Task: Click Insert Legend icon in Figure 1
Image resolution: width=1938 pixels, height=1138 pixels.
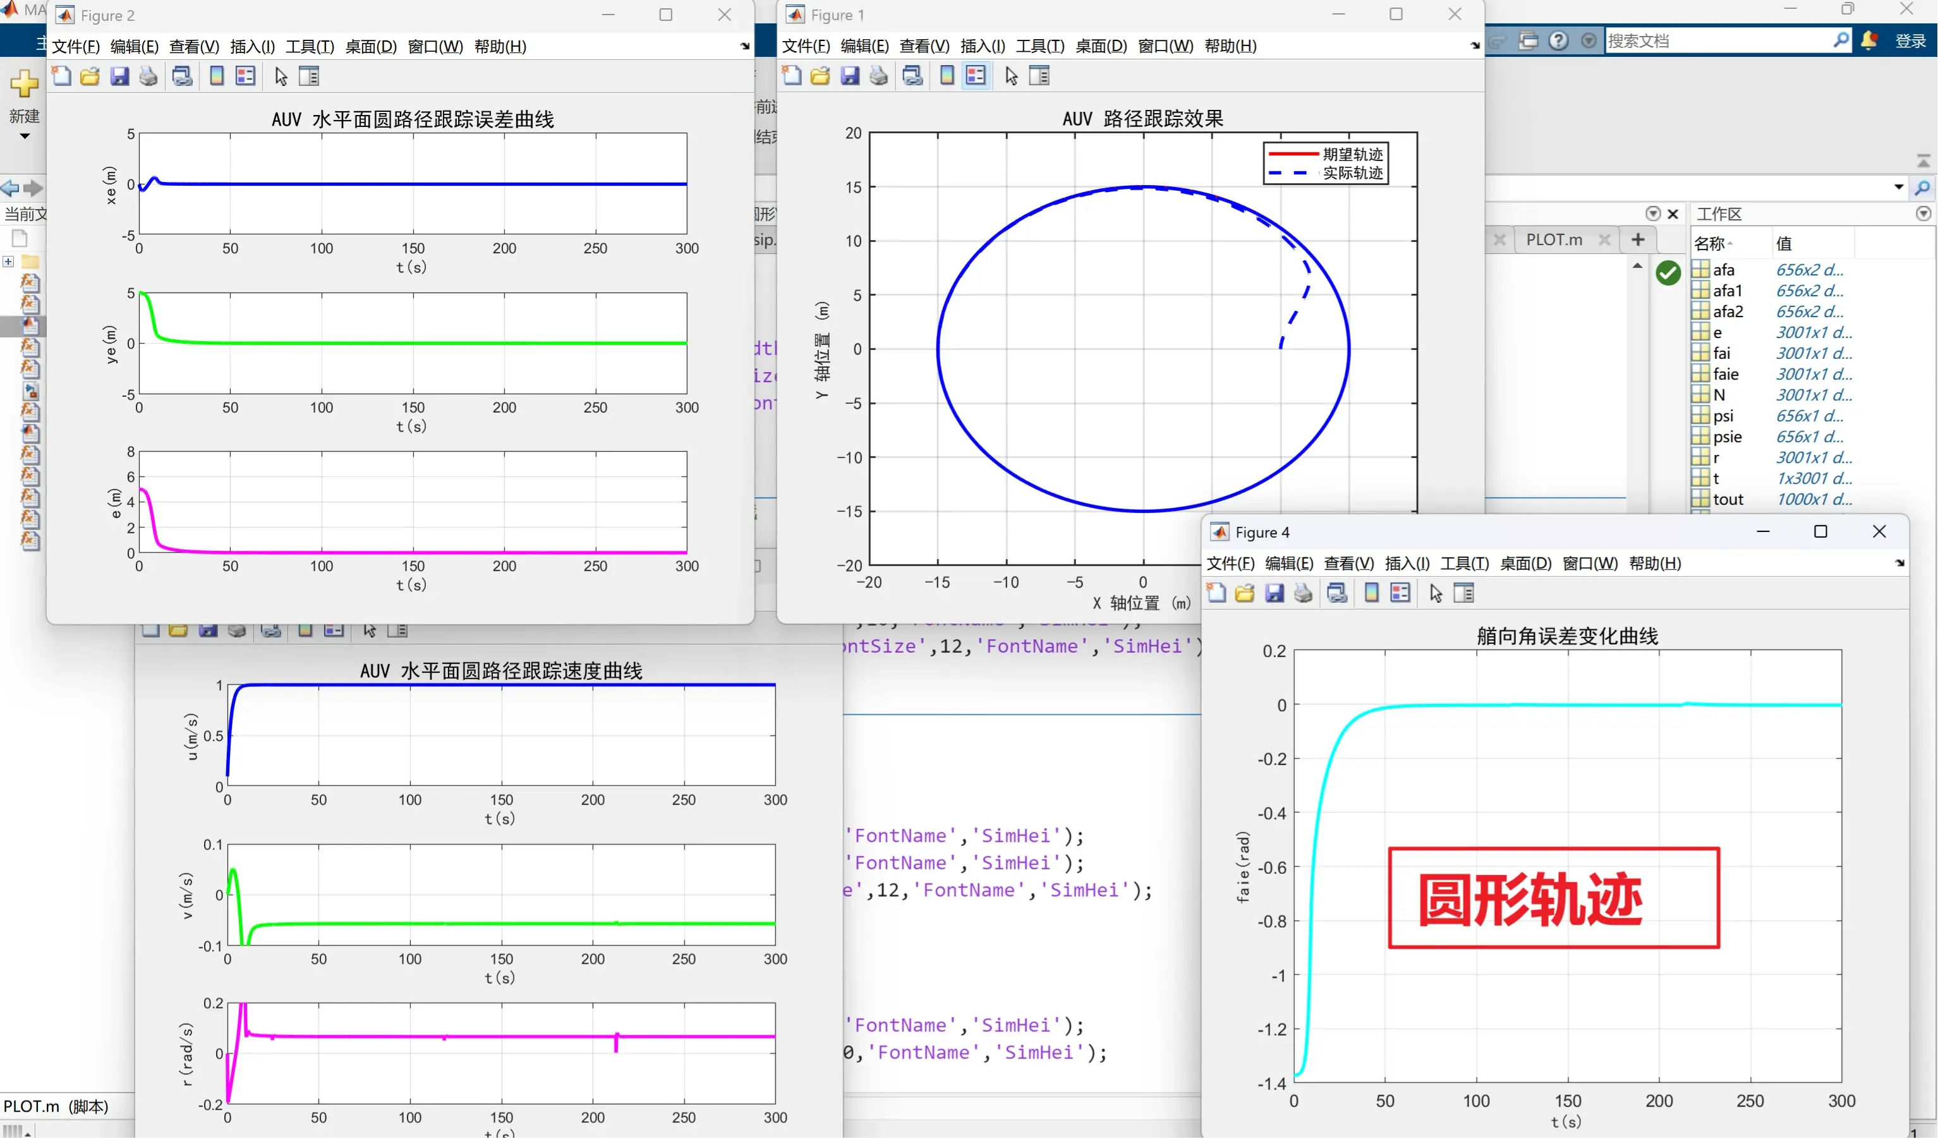Action: pyautogui.click(x=976, y=75)
